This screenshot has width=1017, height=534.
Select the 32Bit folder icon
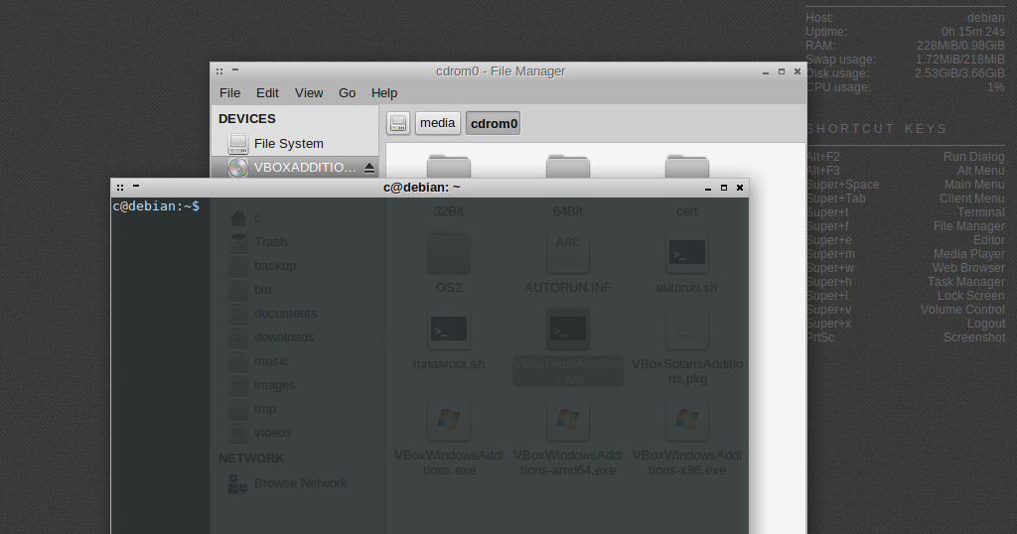click(449, 166)
